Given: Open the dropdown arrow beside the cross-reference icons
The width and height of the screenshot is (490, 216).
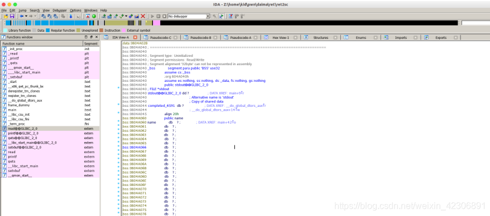Looking at the screenshot, I should pos(126,16).
